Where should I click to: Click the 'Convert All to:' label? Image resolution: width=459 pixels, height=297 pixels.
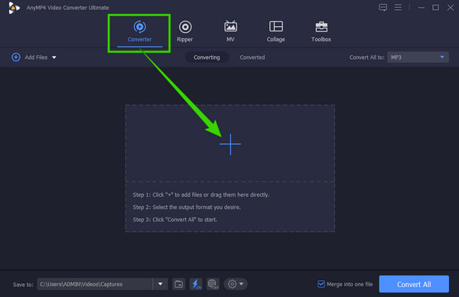pos(366,57)
